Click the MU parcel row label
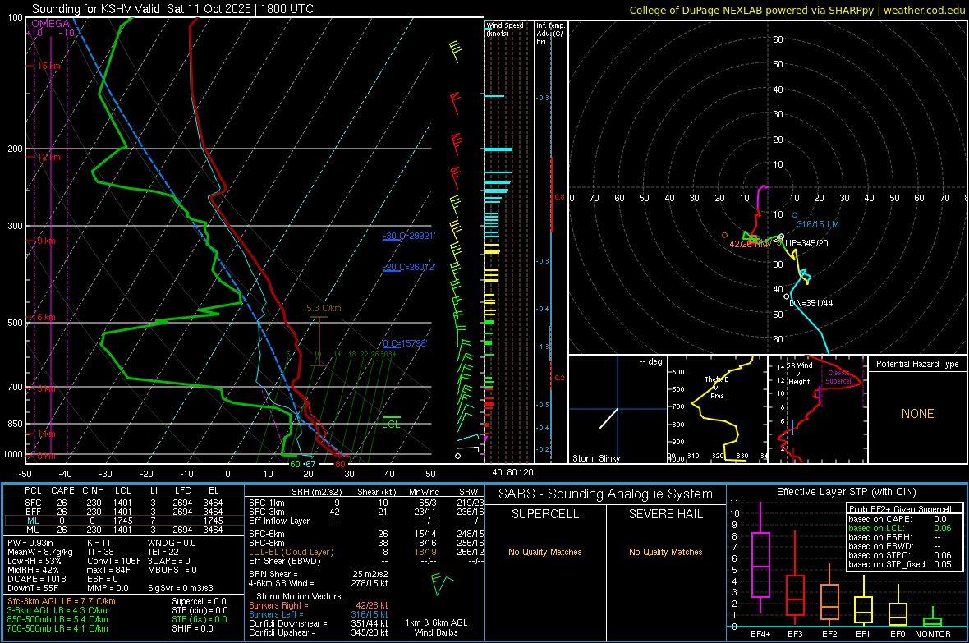Screen dimensions: 969x643 (33, 529)
